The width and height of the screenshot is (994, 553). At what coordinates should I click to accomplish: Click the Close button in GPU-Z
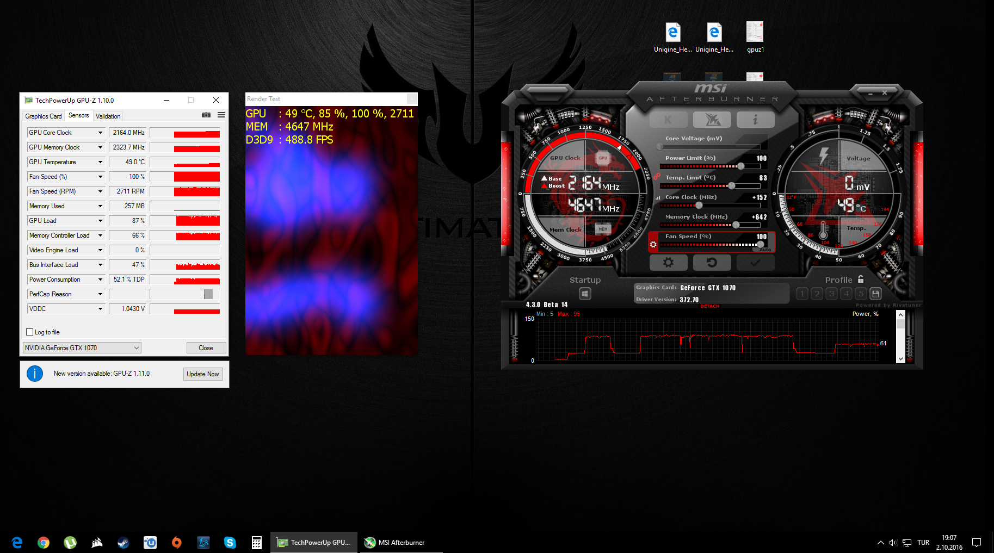coord(206,348)
